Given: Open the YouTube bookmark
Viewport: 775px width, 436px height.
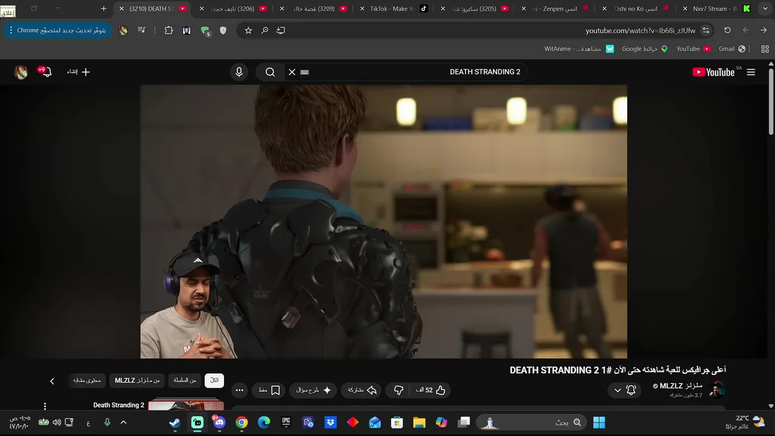Looking at the screenshot, I should 693,49.
